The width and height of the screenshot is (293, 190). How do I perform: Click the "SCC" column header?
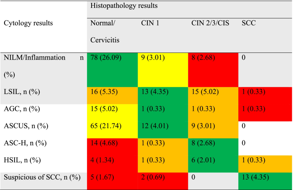248,23
